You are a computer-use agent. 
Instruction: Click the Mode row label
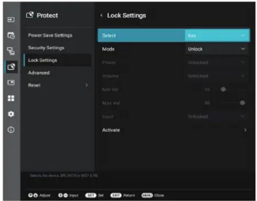(108, 49)
